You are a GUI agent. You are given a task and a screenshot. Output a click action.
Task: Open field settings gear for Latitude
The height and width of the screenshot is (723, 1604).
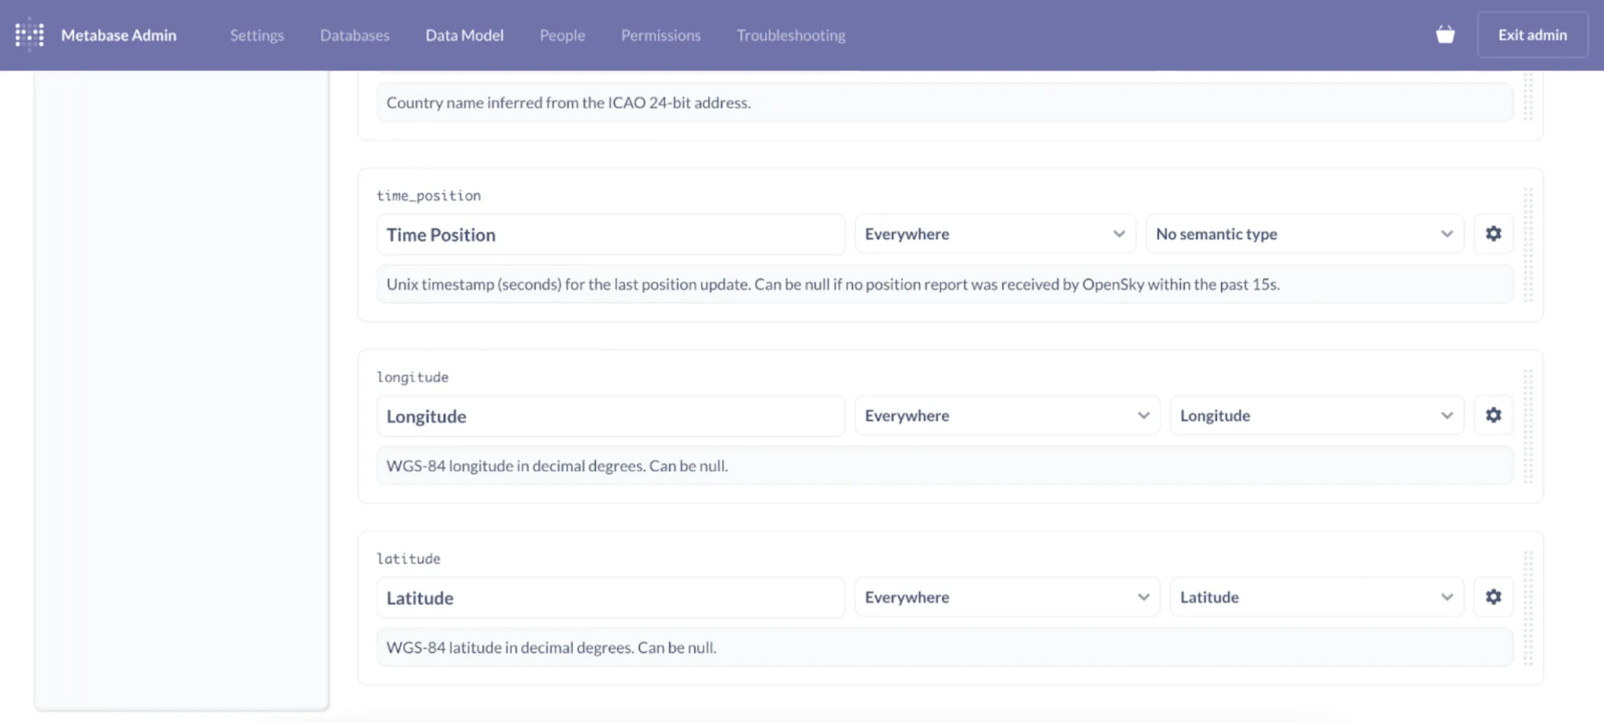point(1493,597)
